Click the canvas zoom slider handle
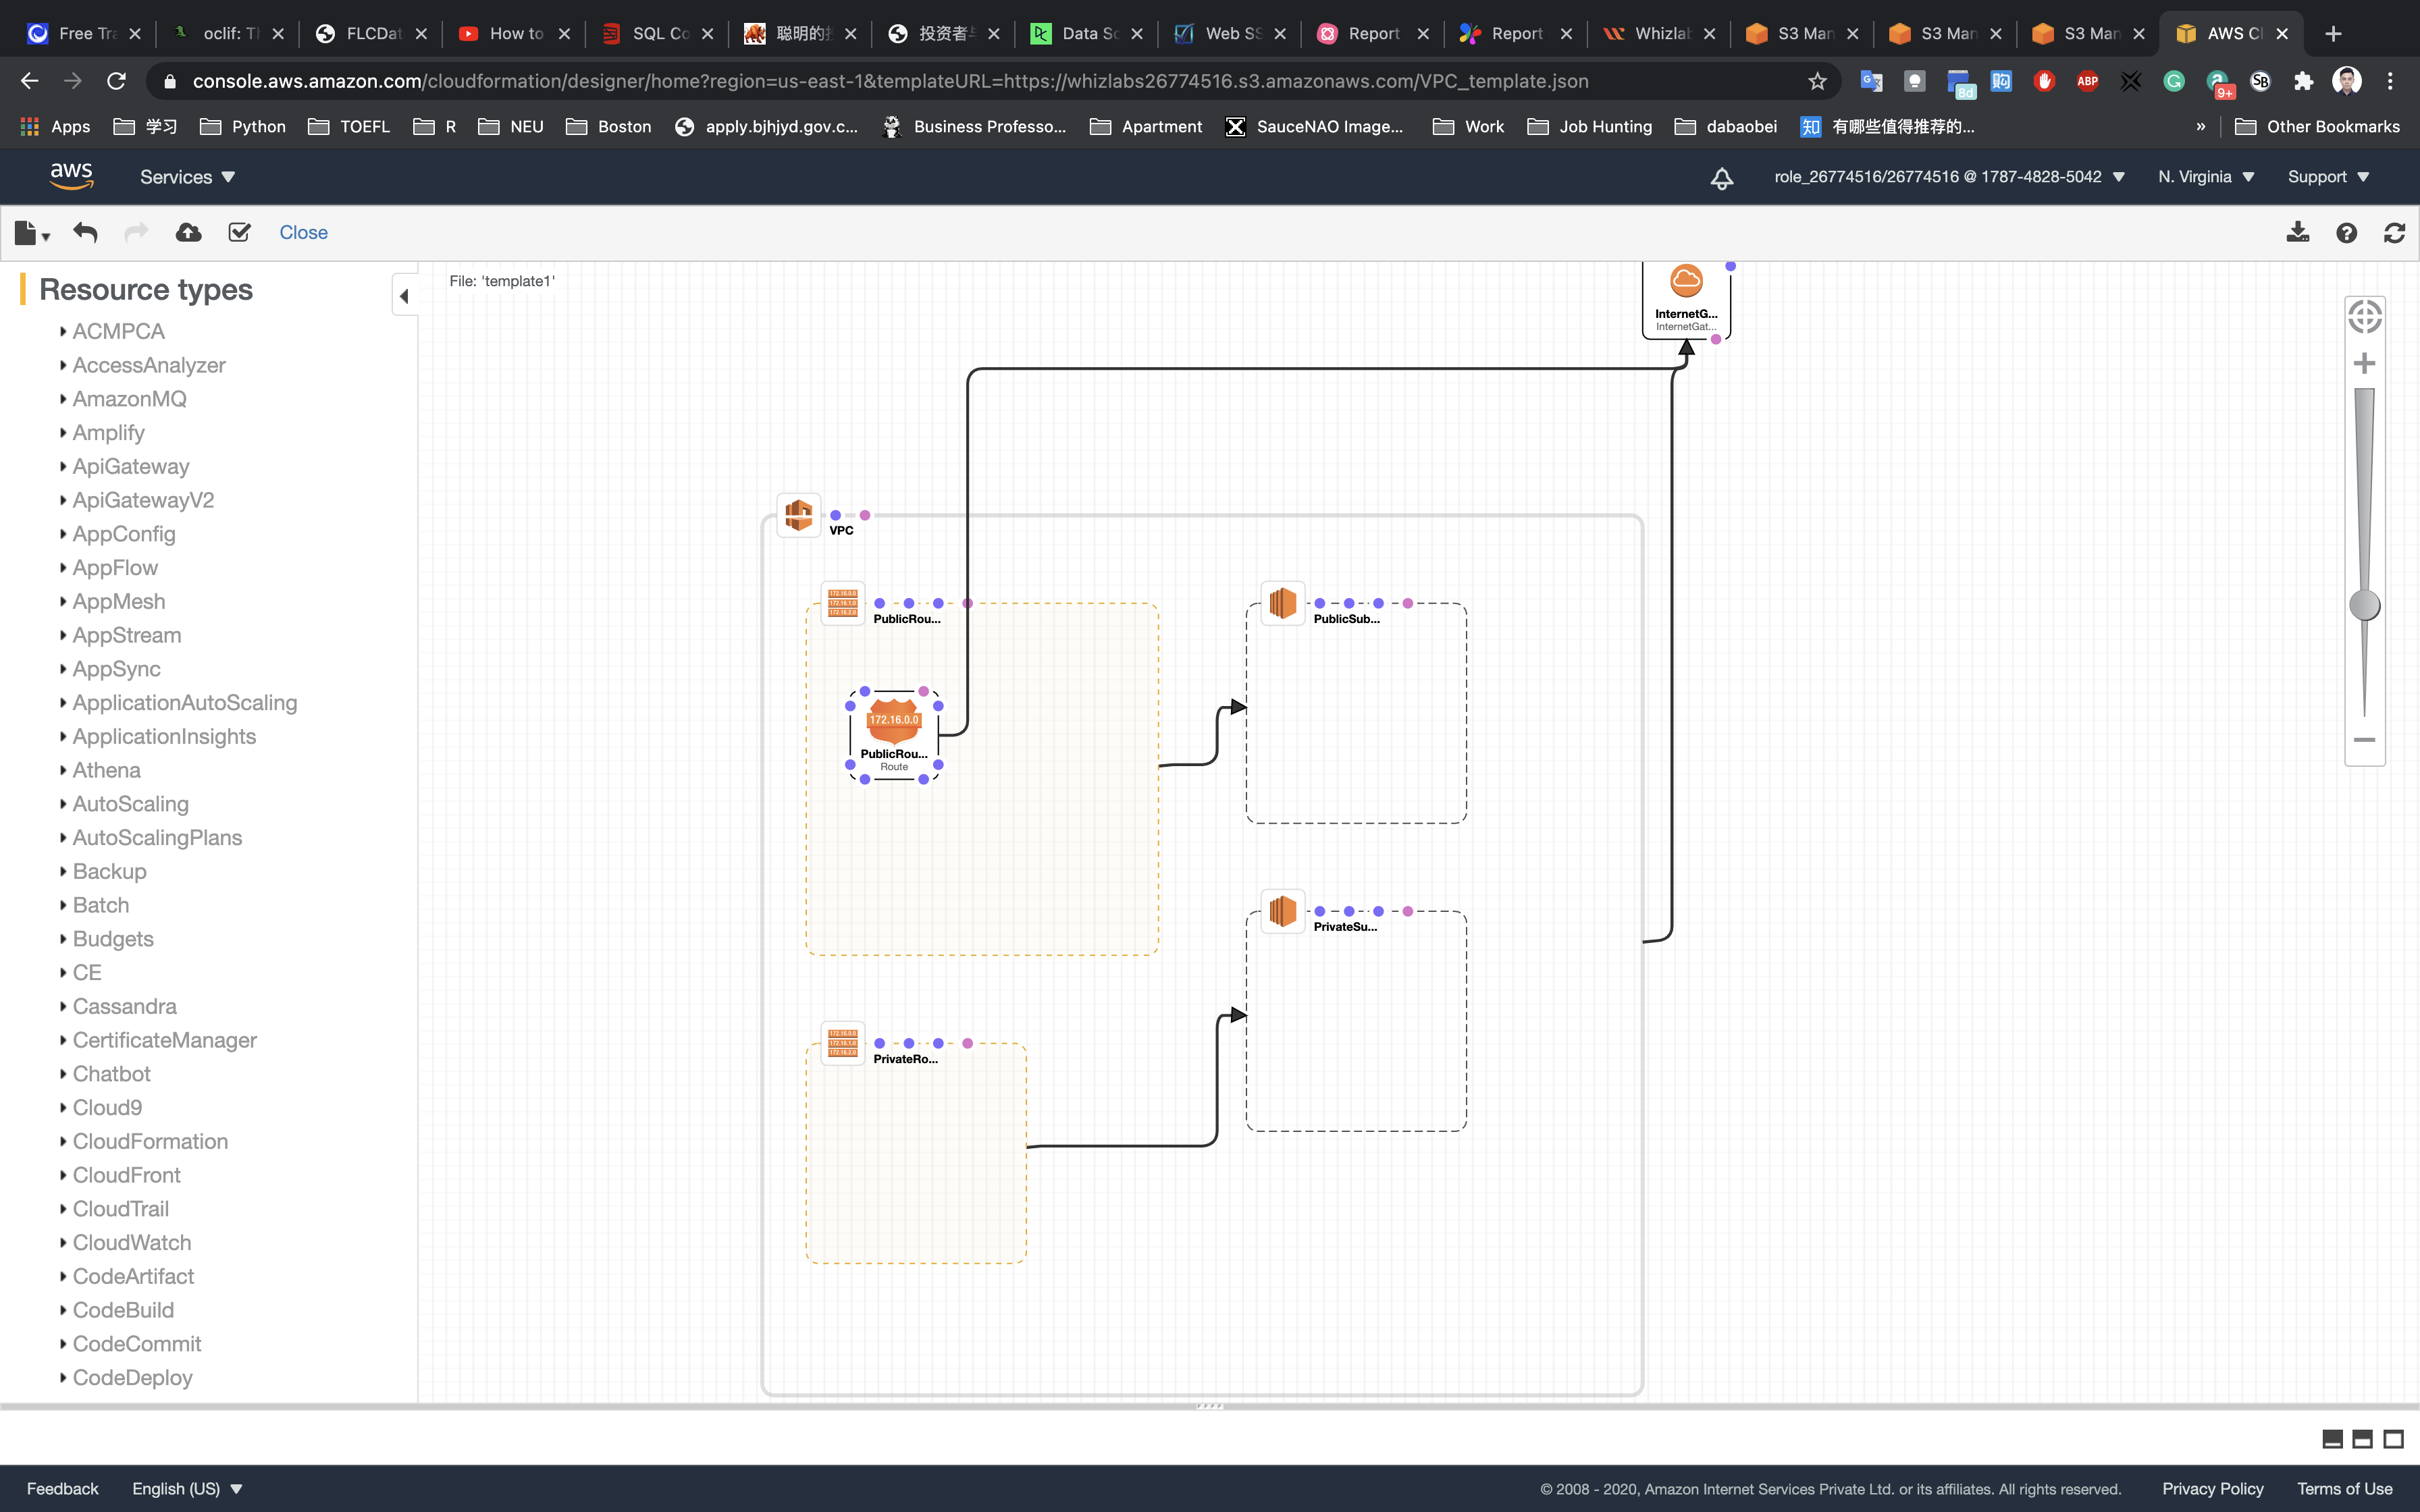This screenshot has width=2420, height=1512. pos(2364,605)
